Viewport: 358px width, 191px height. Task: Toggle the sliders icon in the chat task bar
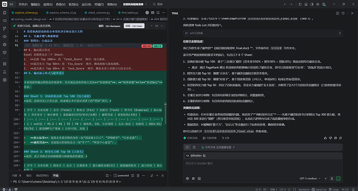coord(187,147)
